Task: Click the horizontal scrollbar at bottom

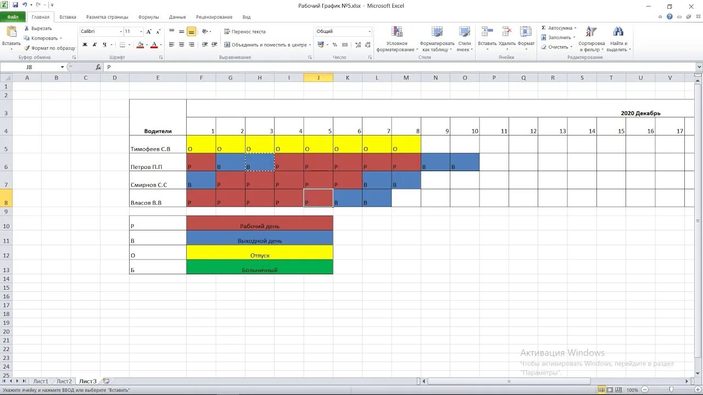Action: coord(556,381)
